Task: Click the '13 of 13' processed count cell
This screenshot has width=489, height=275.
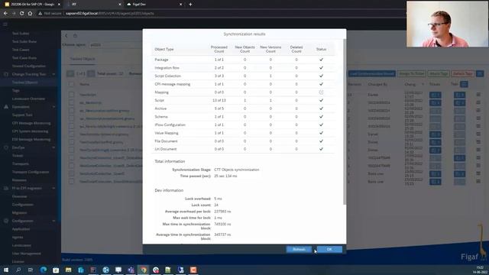Action: [219, 100]
